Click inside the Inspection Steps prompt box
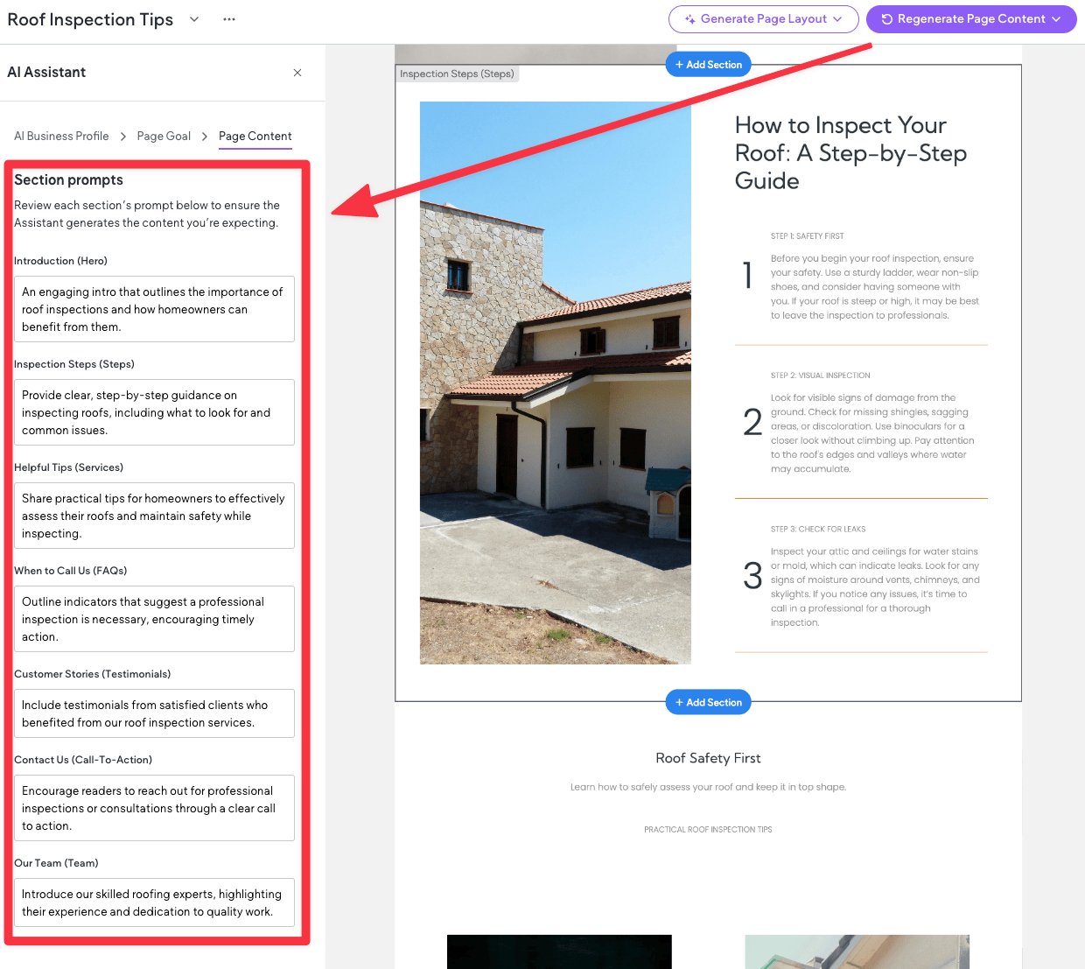This screenshot has width=1085, height=969. point(154,411)
